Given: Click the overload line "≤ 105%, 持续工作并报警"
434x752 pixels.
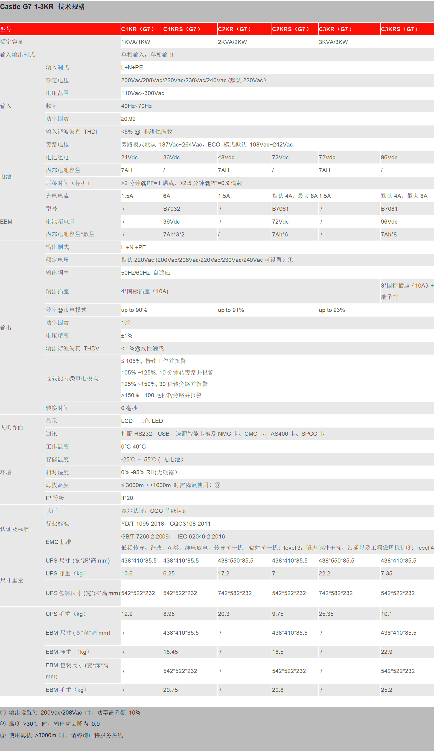Looking at the screenshot, I should click(x=153, y=361).
